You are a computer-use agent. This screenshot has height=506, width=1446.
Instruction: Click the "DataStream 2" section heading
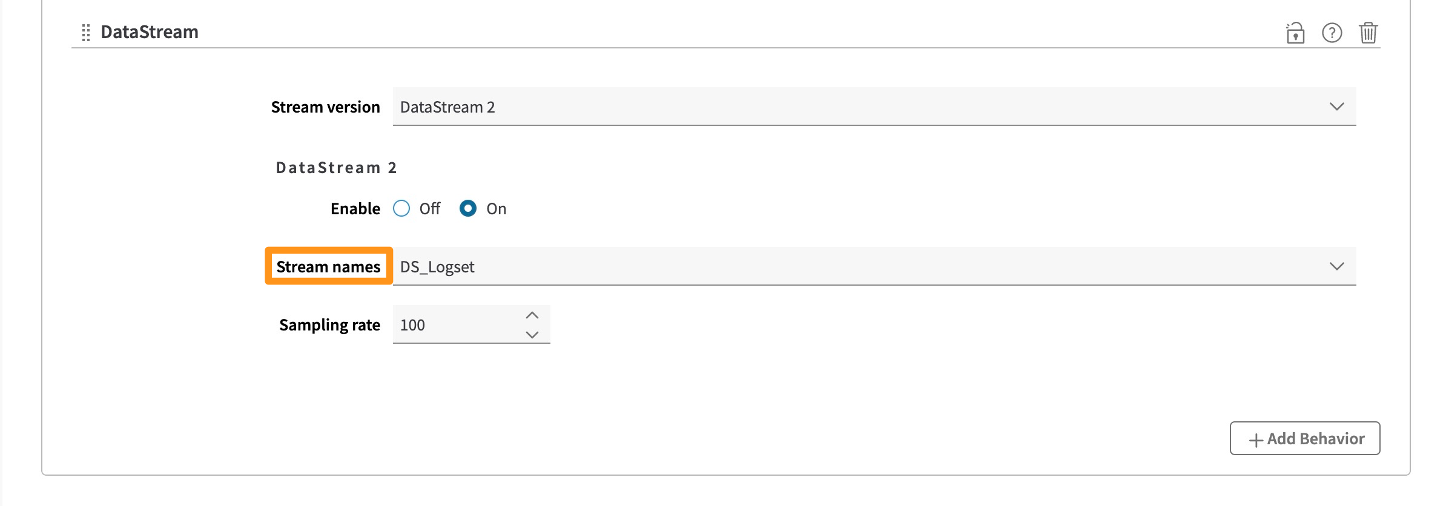coord(336,168)
